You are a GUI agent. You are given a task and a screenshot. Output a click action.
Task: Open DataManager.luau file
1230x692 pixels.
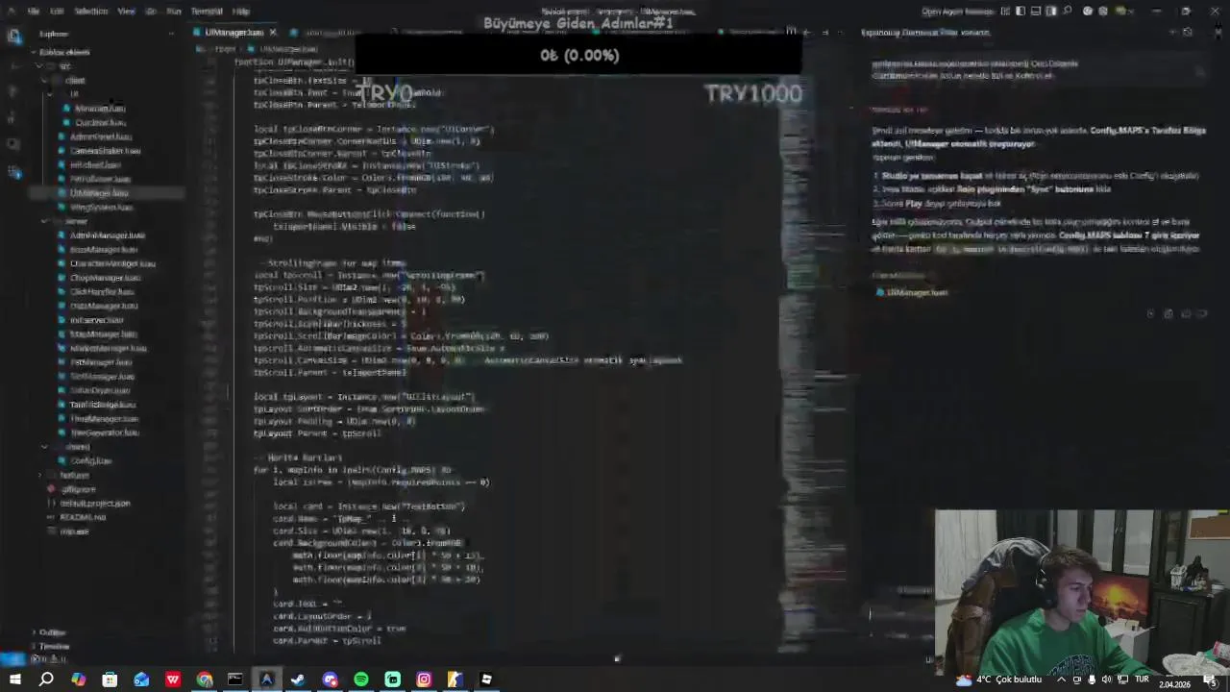tap(104, 306)
